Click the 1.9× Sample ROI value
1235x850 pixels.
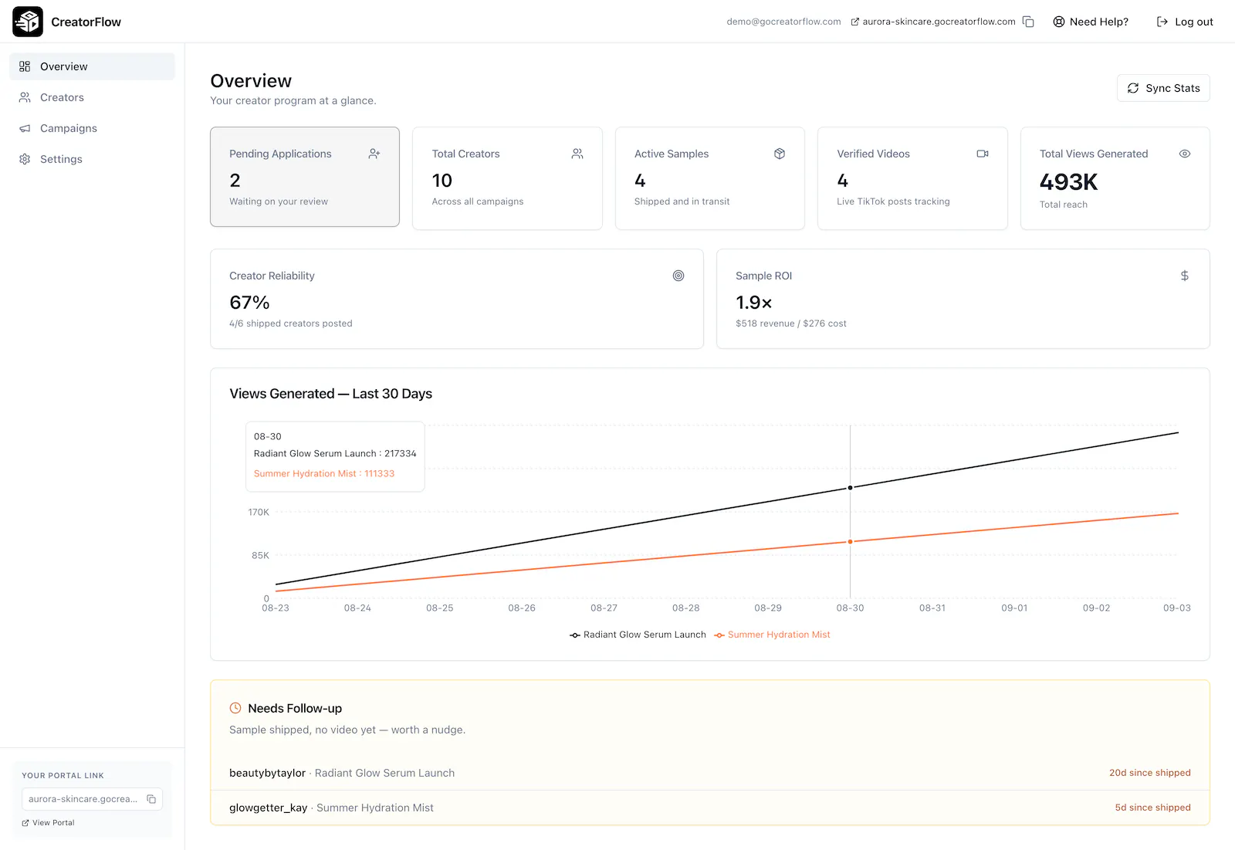[x=754, y=303]
